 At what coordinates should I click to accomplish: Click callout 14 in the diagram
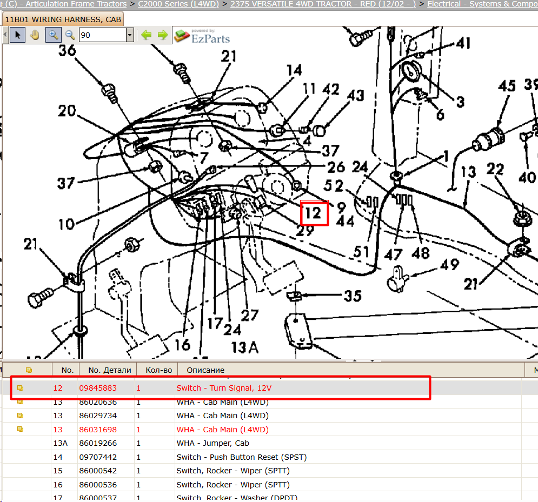click(294, 70)
